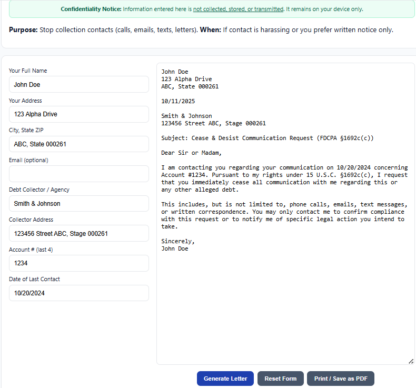
Task: Click the bold 'Confidentiality Notice' heading text
Action: (91, 9)
